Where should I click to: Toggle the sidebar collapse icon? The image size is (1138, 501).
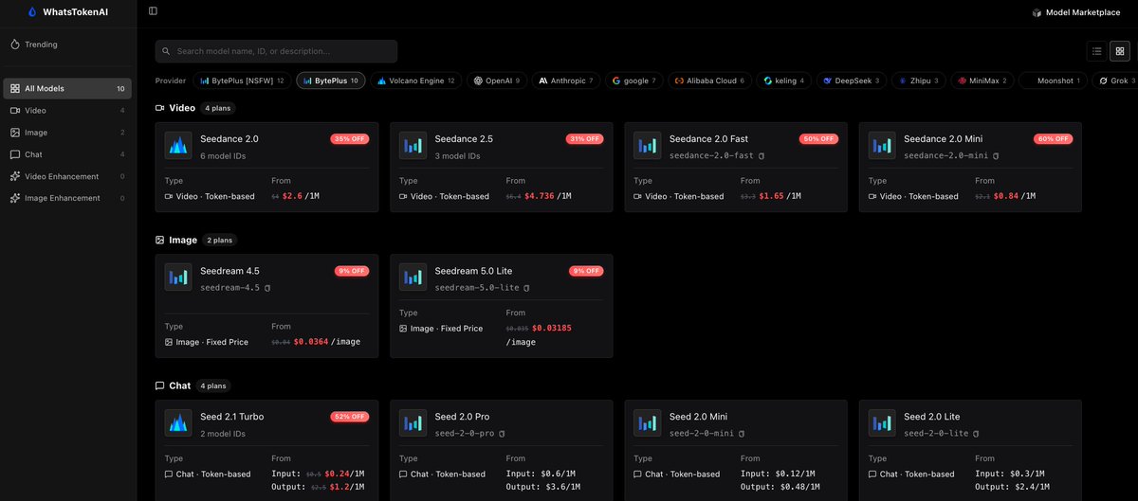click(153, 11)
